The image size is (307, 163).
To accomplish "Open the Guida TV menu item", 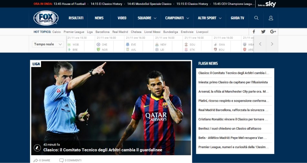I will pos(237,18).
